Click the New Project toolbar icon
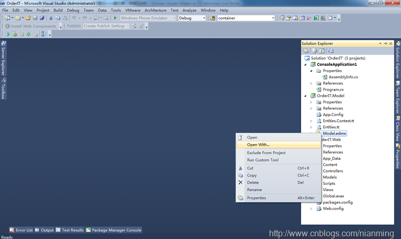 (x=7, y=18)
